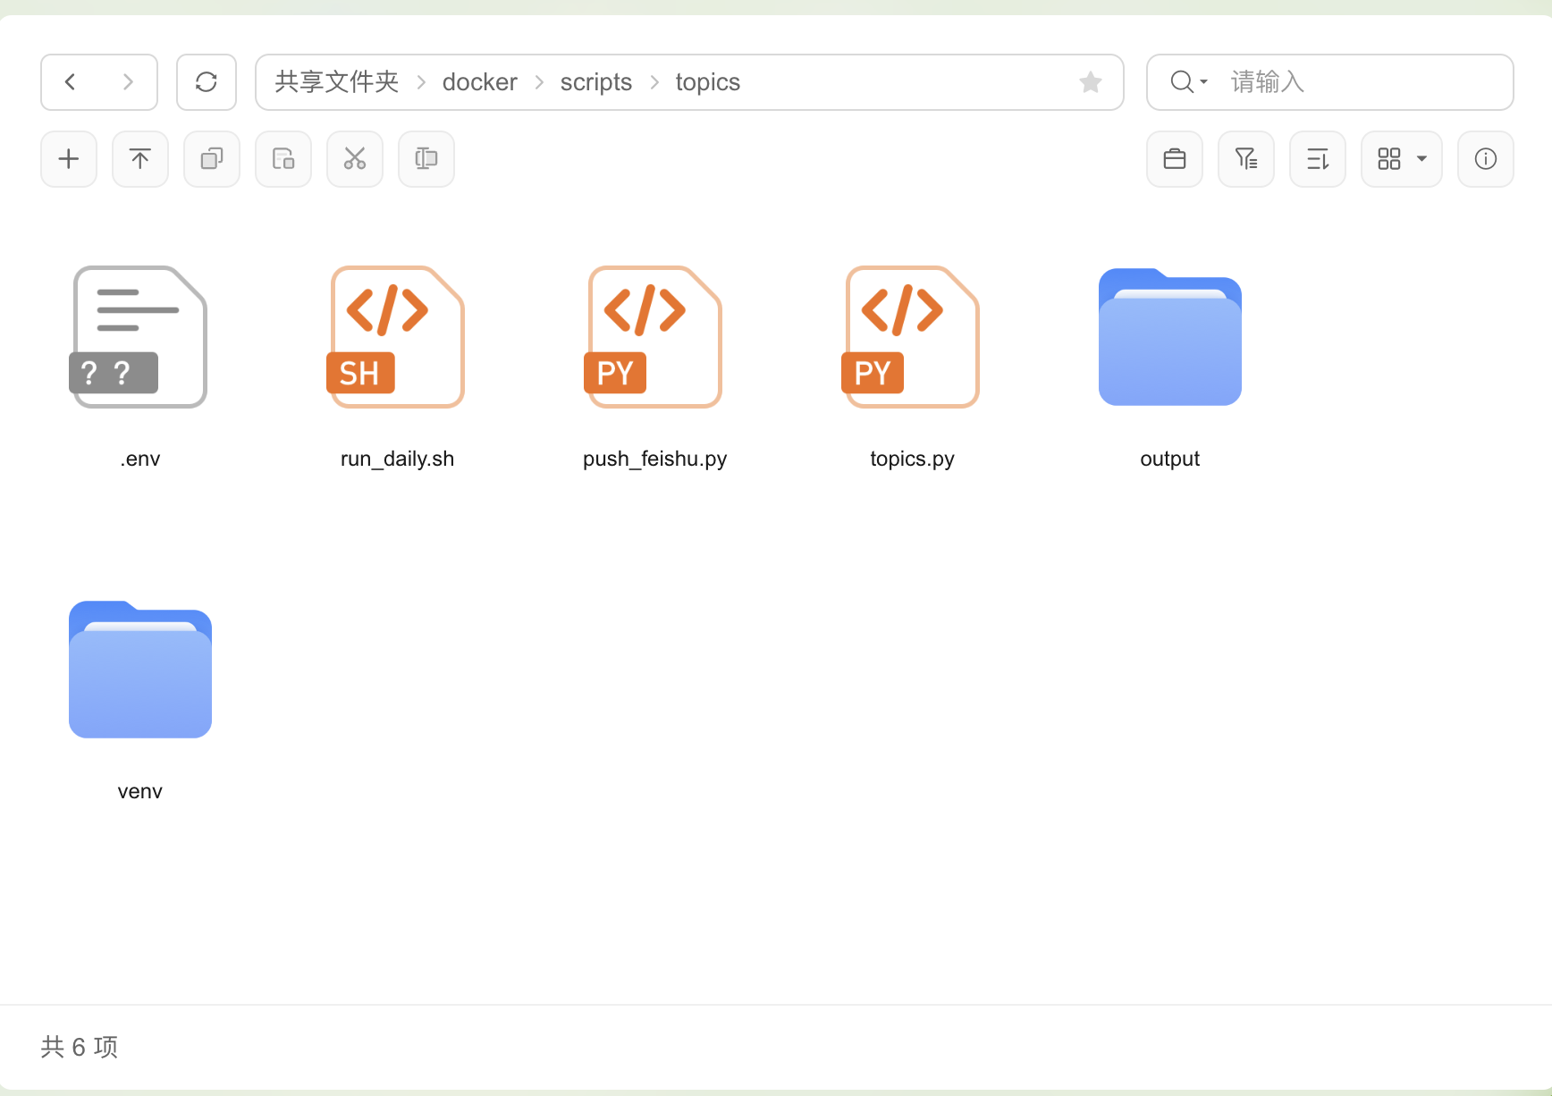Viewport: 1552px width, 1096px height.
Task: Expand chevron after scripts breadcrumb
Action: [654, 82]
